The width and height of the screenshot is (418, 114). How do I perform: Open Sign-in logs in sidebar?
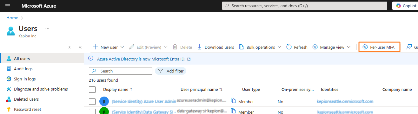pos(25,79)
